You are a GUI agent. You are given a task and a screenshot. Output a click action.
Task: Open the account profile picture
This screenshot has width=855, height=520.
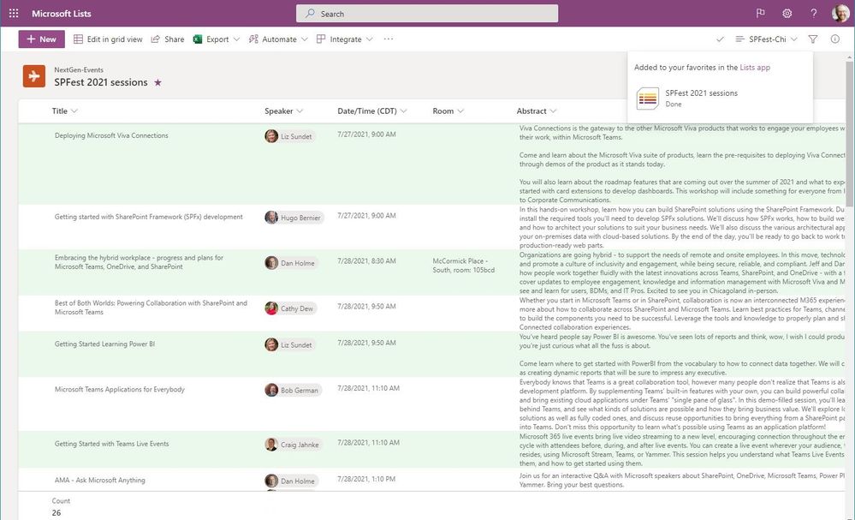[x=840, y=13]
